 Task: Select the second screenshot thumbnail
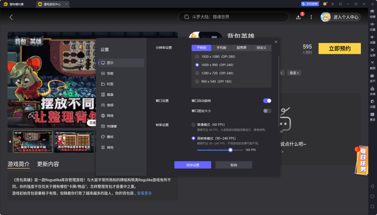[x=74, y=142]
